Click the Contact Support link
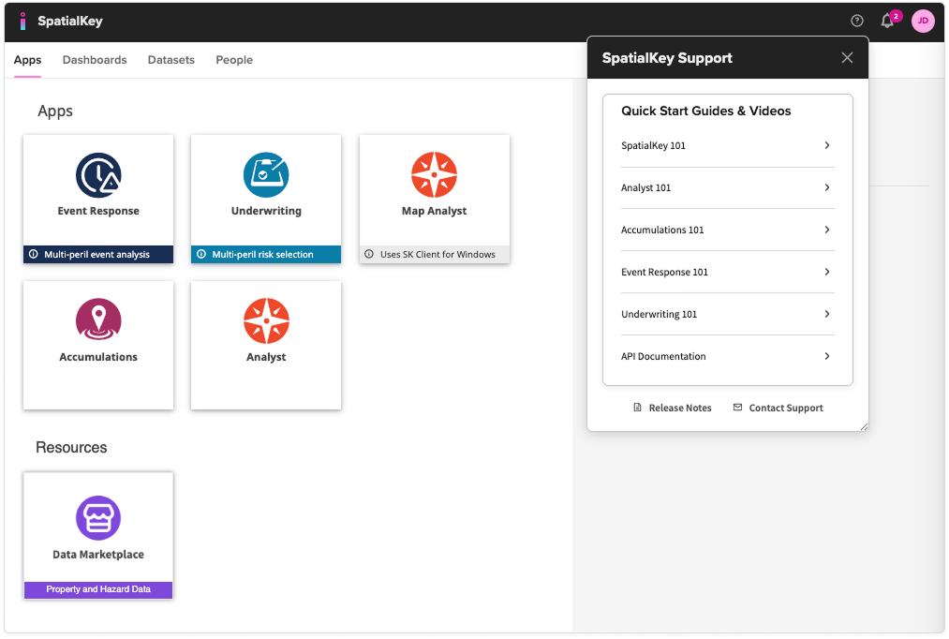This screenshot has height=639, width=949. (x=778, y=409)
